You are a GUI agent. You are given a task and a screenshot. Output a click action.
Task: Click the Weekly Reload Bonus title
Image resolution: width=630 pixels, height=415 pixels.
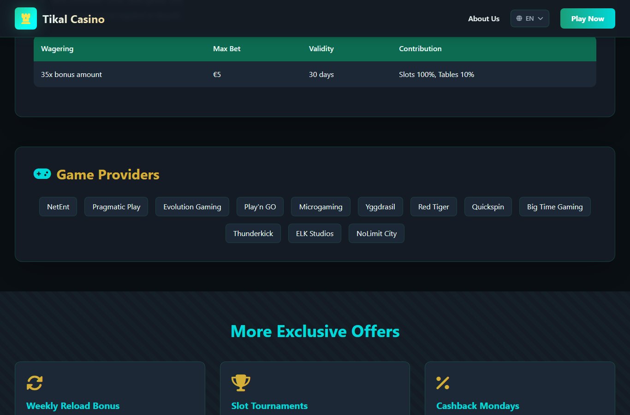73,406
